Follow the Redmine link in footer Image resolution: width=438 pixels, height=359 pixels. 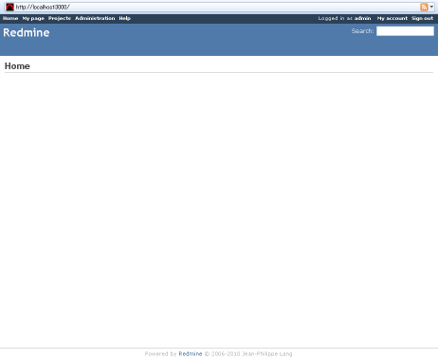(x=191, y=353)
